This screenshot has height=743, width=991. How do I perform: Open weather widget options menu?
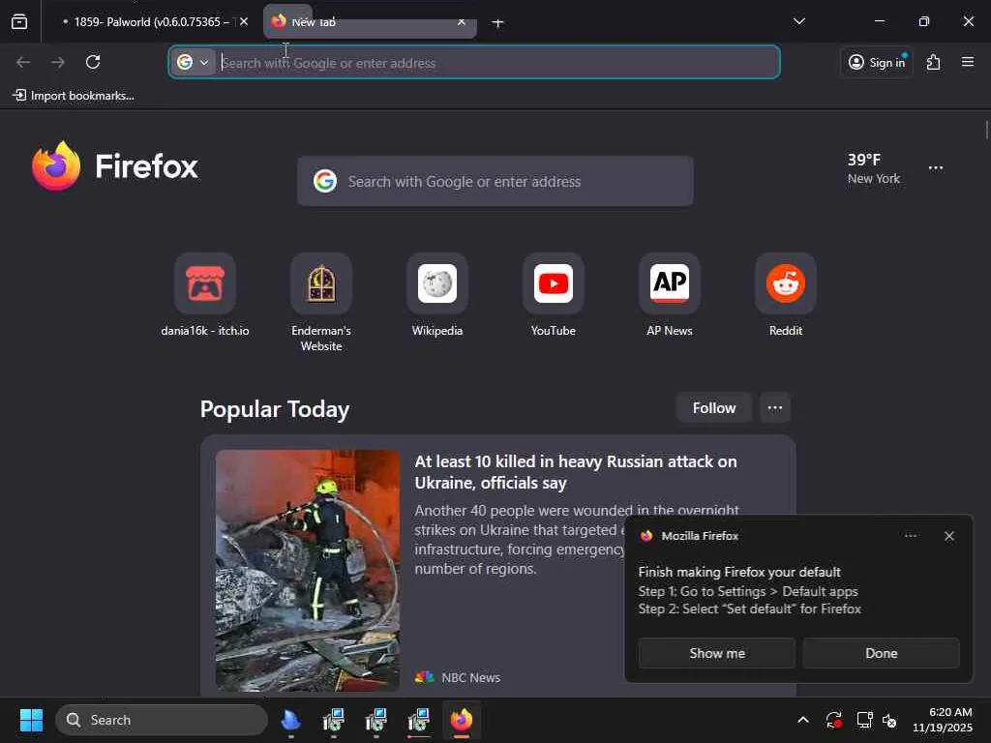pyautogui.click(x=936, y=168)
